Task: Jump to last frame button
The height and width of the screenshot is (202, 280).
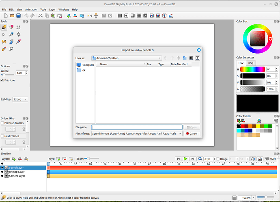Action: click(192, 159)
